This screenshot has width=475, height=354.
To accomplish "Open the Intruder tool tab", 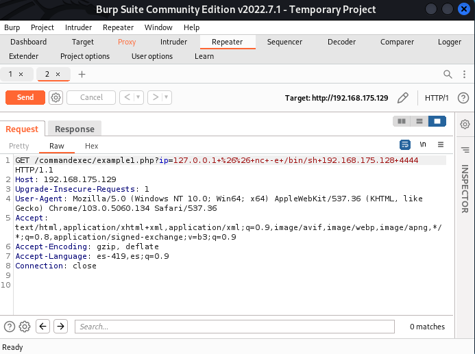I will [173, 42].
